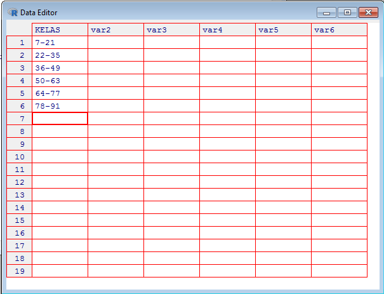Click row header number 16
This screenshot has height=294, width=384.
tap(19, 233)
